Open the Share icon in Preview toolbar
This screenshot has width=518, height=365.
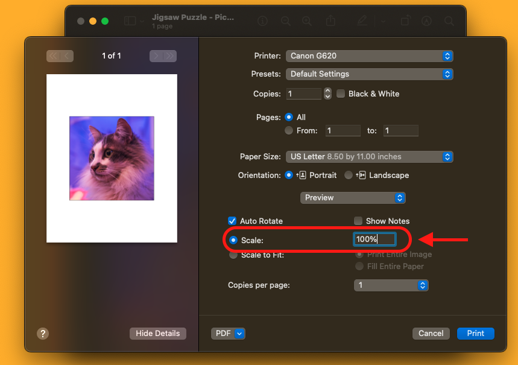point(330,21)
